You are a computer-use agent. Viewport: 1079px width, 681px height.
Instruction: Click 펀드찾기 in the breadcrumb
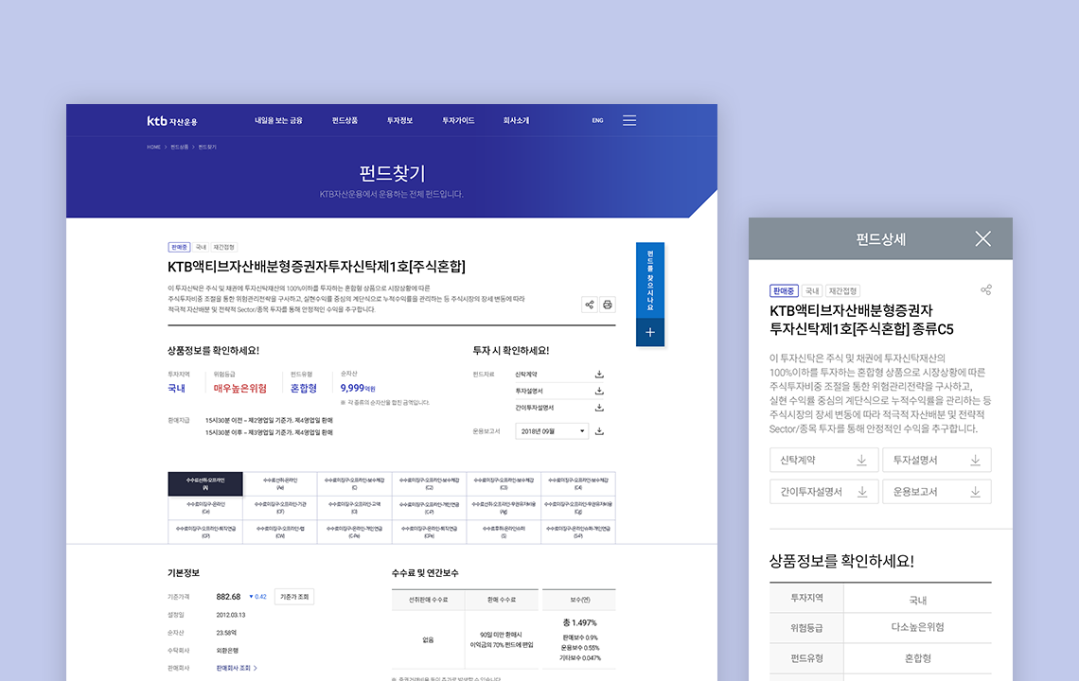point(207,148)
